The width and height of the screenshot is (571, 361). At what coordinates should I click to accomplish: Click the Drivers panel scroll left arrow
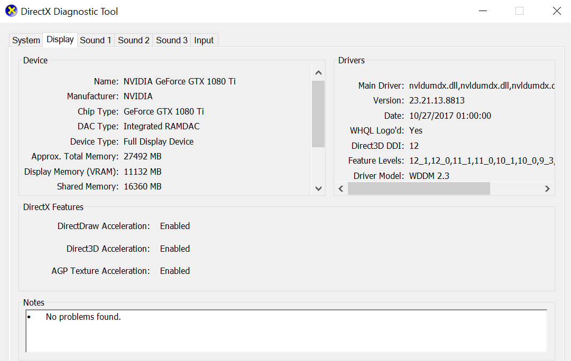tap(341, 188)
